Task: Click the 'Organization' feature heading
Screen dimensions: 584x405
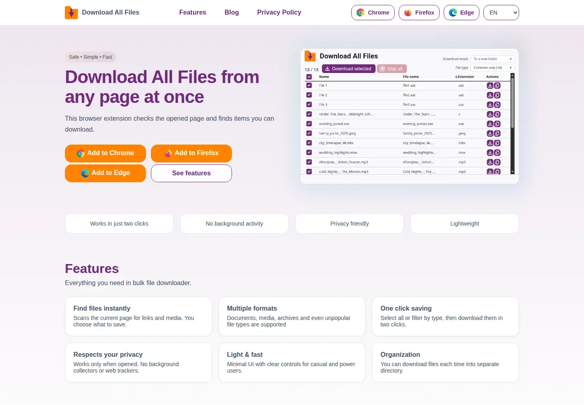Action: tap(400, 355)
